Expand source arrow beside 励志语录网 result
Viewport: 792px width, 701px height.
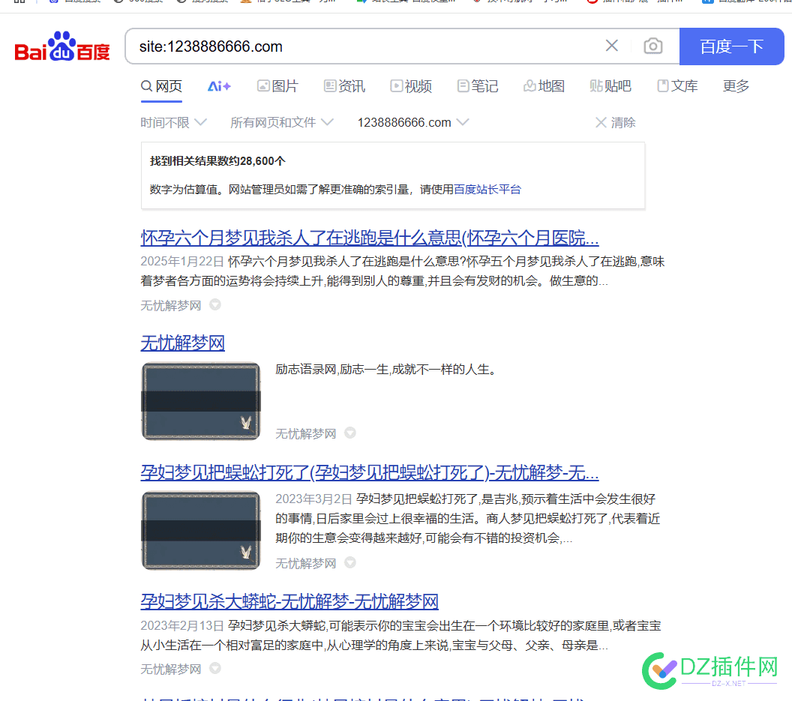point(350,433)
